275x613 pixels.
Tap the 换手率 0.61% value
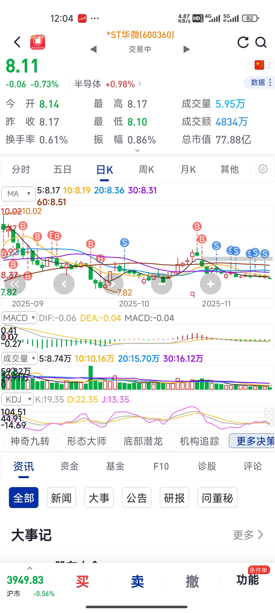tap(53, 140)
